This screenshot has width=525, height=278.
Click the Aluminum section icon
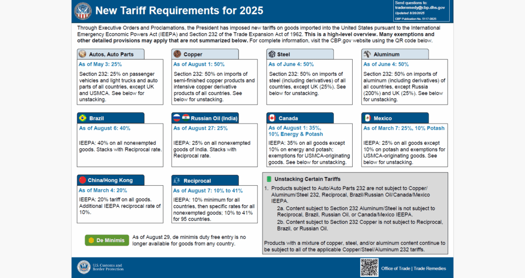pyautogui.click(x=367, y=54)
